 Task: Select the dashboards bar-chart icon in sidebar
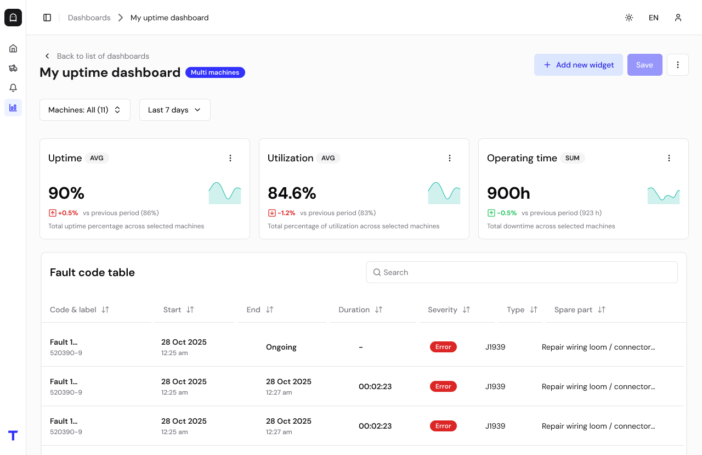pyautogui.click(x=13, y=108)
